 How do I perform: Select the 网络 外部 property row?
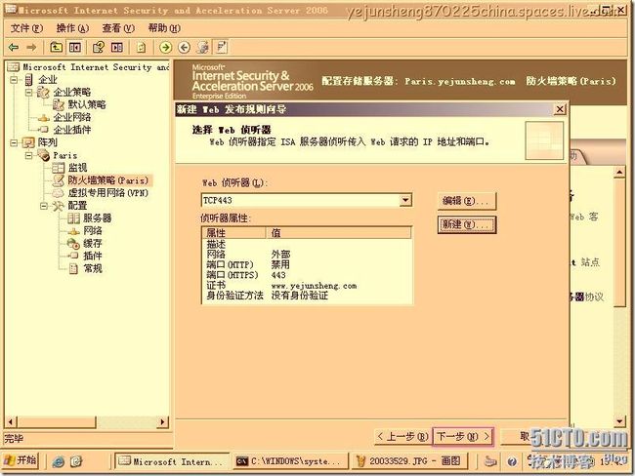click(x=307, y=255)
